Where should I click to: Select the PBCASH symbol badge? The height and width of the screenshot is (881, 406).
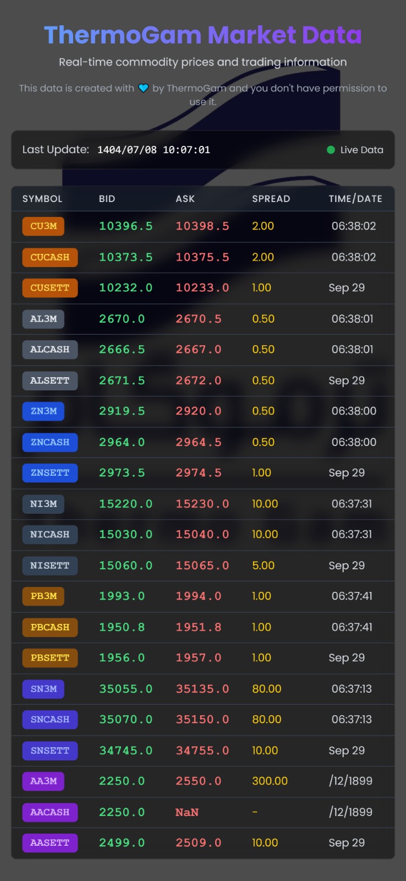coord(50,627)
